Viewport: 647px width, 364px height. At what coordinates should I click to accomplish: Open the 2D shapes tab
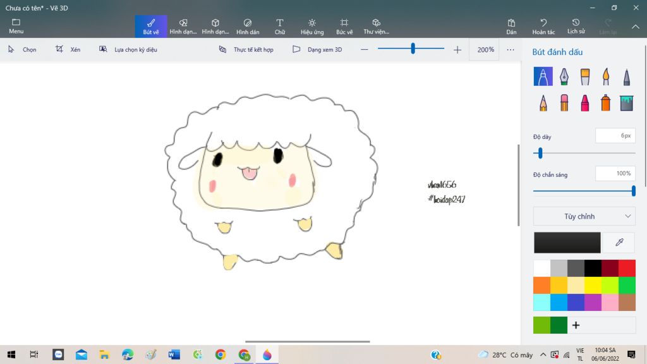pyautogui.click(x=183, y=27)
